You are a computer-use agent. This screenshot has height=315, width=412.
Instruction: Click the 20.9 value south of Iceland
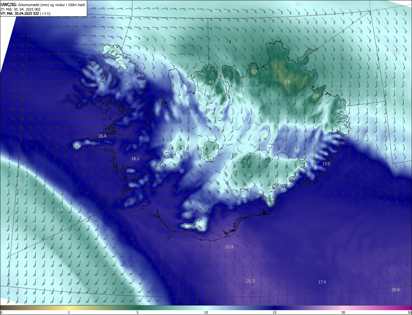(229, 247)
